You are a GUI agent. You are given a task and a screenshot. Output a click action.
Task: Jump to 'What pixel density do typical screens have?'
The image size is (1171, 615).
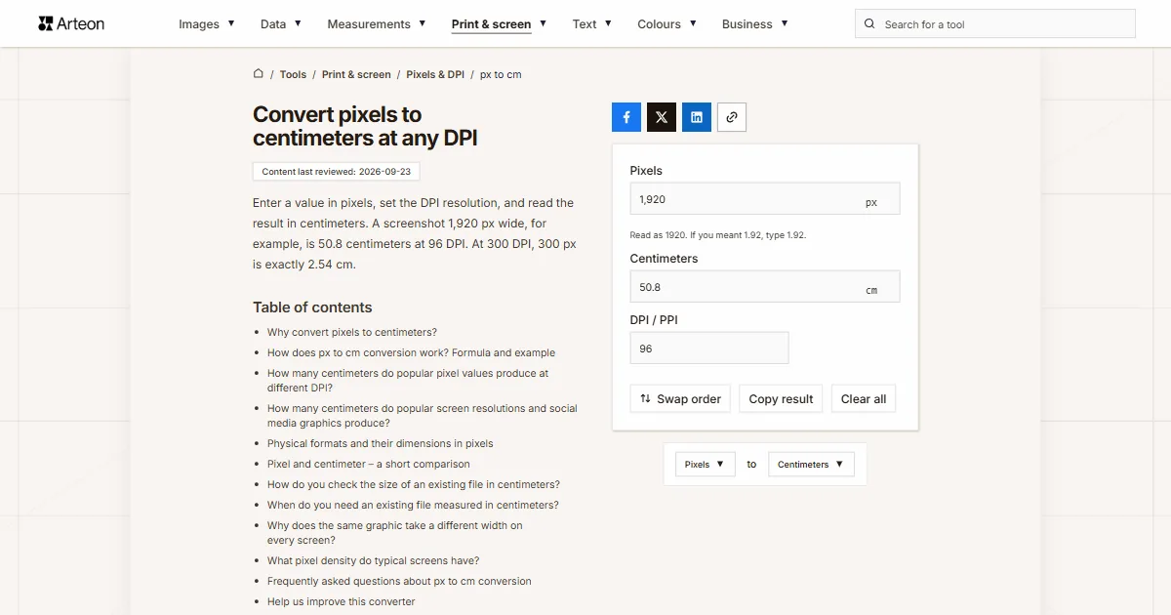[x=373, y=560]
